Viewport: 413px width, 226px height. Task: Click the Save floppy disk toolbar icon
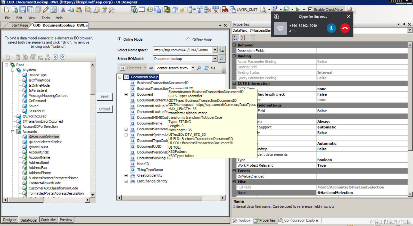(x=23, y=10)
